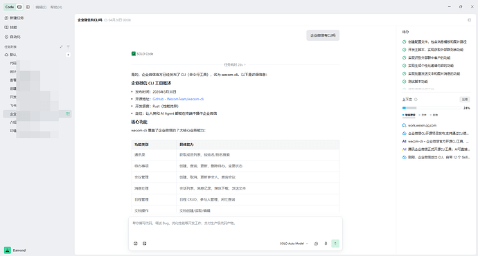Create a new task with 新建任务
The image size is (478, 256).
pos(14,18)
